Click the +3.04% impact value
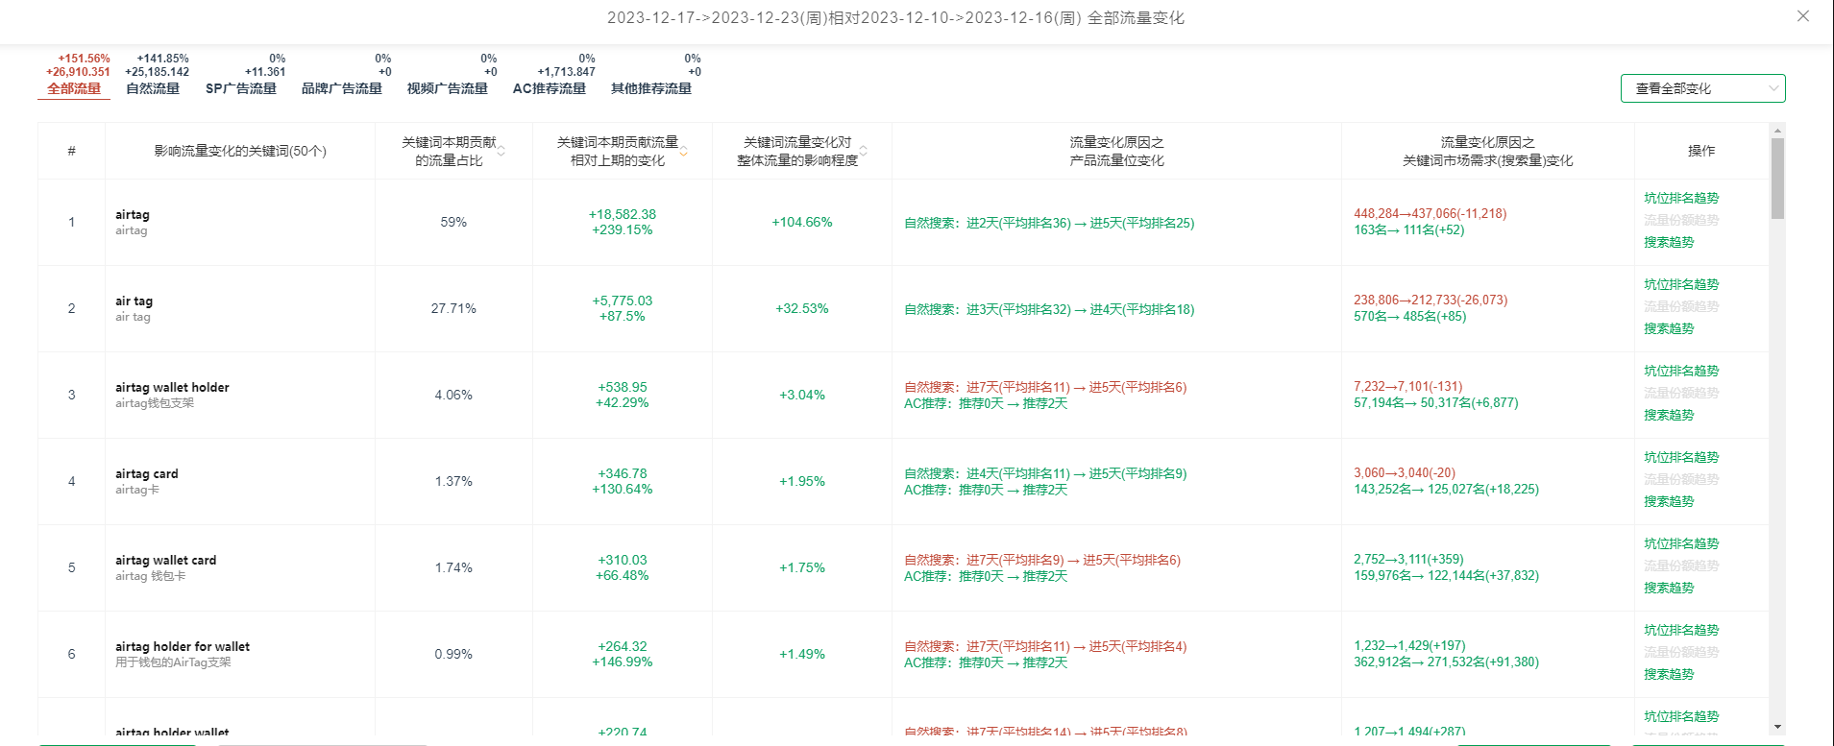1834x746 pixels. pyautogui.click(x=802, y=396)
